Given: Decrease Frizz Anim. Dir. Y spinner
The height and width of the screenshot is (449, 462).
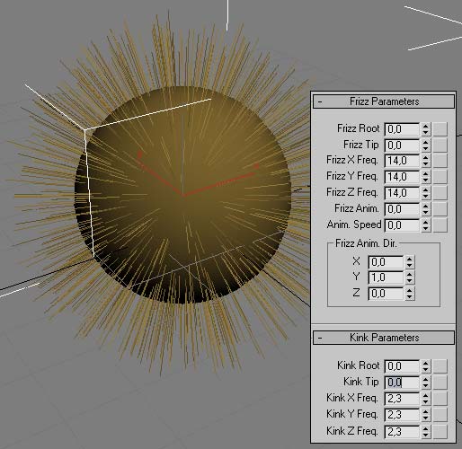Looking at the screenshot, I should pyautogui.click(x=410, y=281).
